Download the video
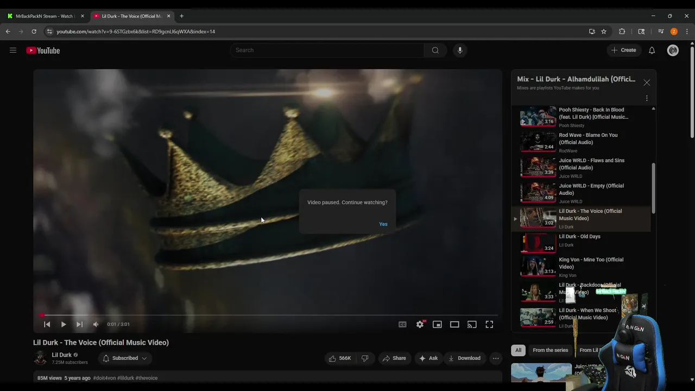The image size is (695, 391). click(465, 358)
